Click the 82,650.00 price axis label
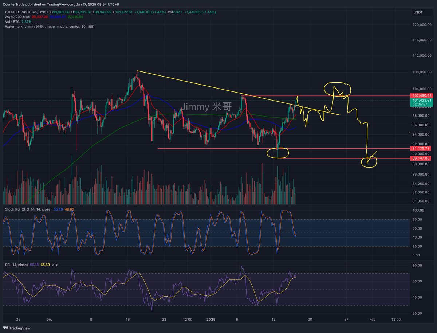The width and height of the screenshot is (437, 333). click(x=422, y=192)
